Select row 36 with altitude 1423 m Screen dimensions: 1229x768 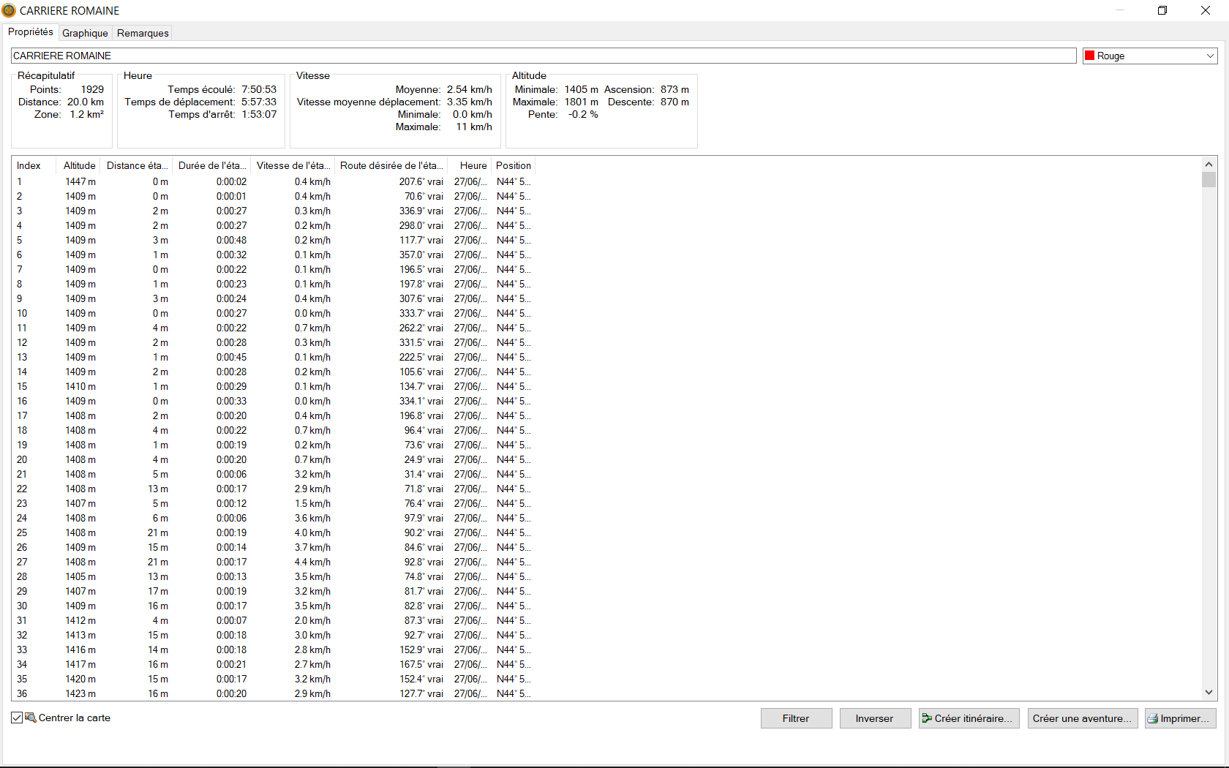click(274, 693)
